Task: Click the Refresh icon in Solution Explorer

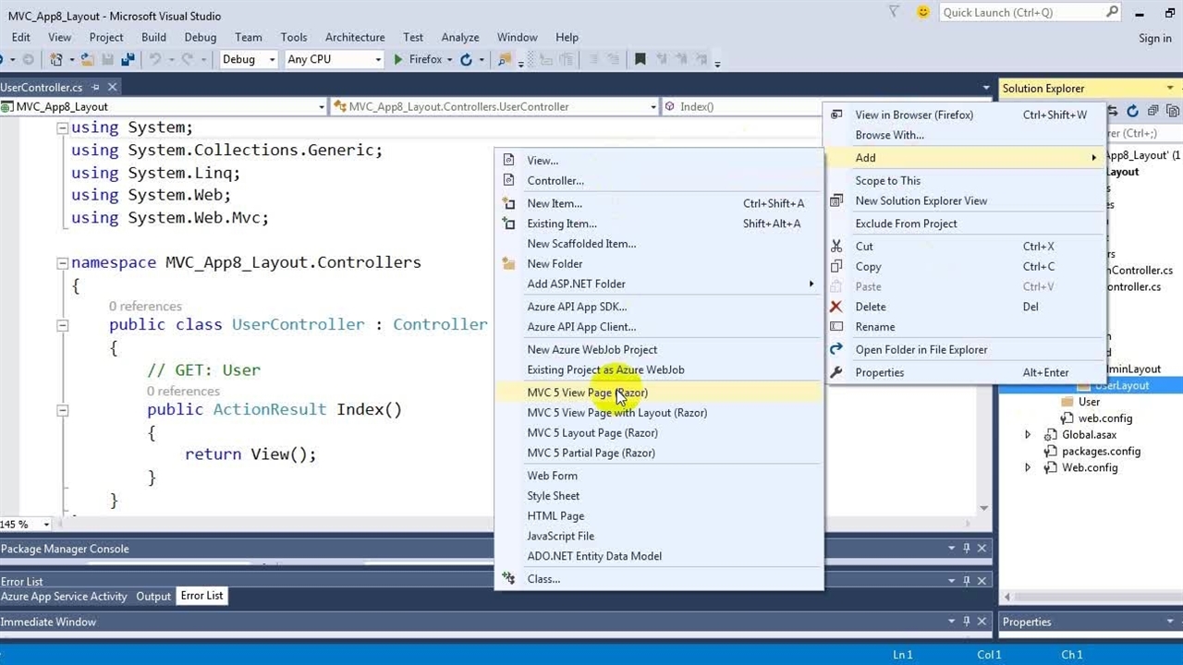Action: (1132, 110)
